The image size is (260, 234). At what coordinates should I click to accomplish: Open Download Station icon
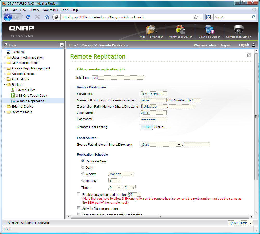coord(209,30)
